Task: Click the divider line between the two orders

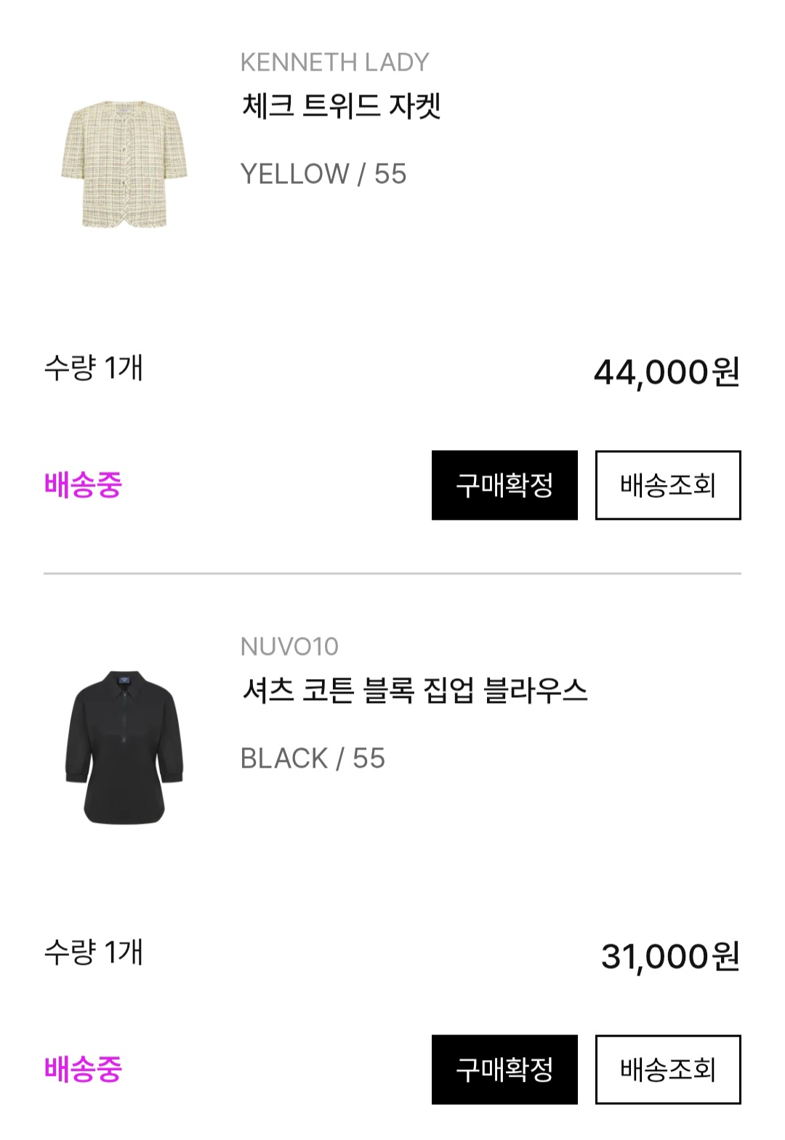Action: pyautogui.click(x=392, y=574)
